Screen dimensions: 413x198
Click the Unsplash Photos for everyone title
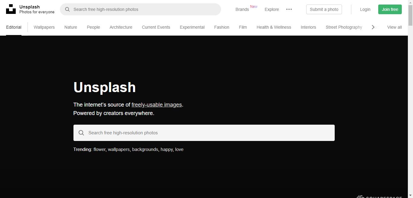[x=37, y=9]
